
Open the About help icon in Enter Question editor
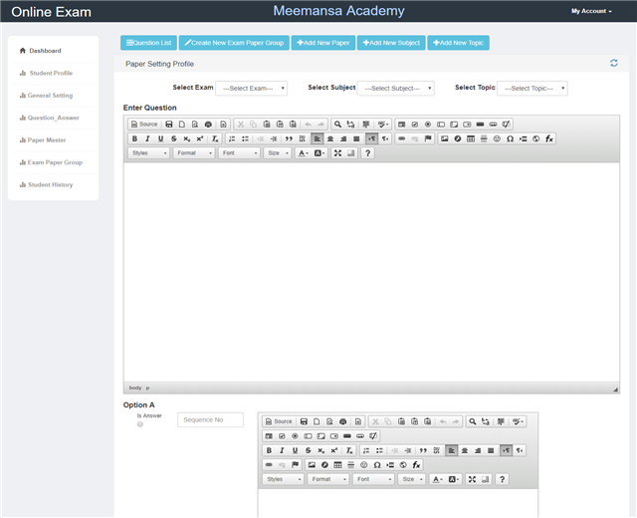pos(367,152)
